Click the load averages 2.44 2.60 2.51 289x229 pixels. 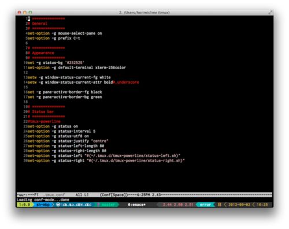(178, 205)
